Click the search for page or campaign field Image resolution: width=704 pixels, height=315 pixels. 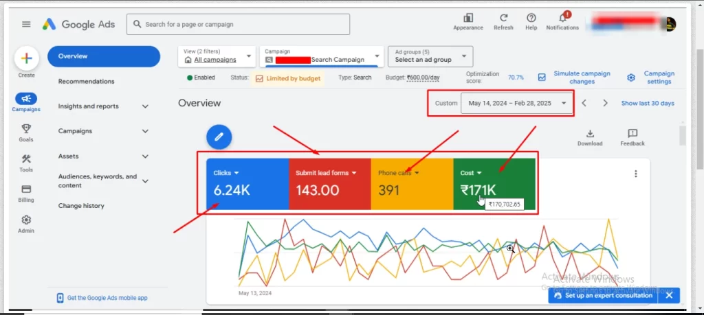click(x=239, y=24)
